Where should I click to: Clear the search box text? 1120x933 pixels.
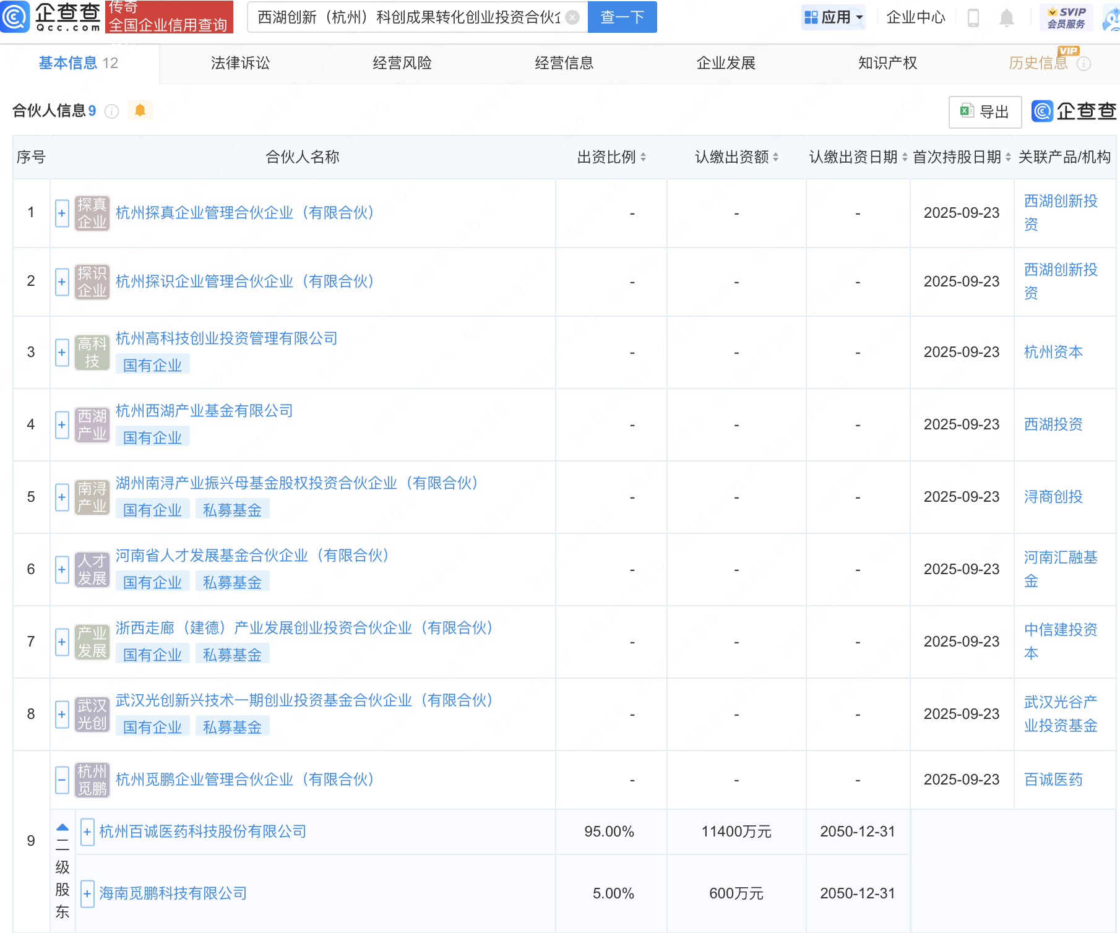573,17
